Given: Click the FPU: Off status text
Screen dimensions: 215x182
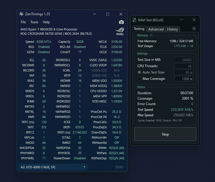Looking at the screenshot, I should pyautogui.click(x=177, y=121).
